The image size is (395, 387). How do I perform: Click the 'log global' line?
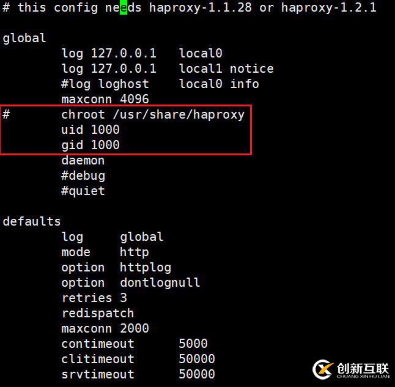coord(113,237)
